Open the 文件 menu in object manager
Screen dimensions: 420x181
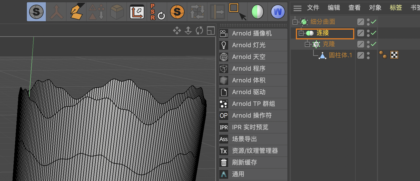[313, 8]
